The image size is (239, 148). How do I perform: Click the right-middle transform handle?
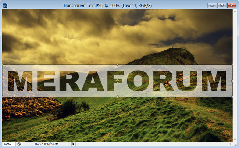pyautogui.click(x=232, y=80)
